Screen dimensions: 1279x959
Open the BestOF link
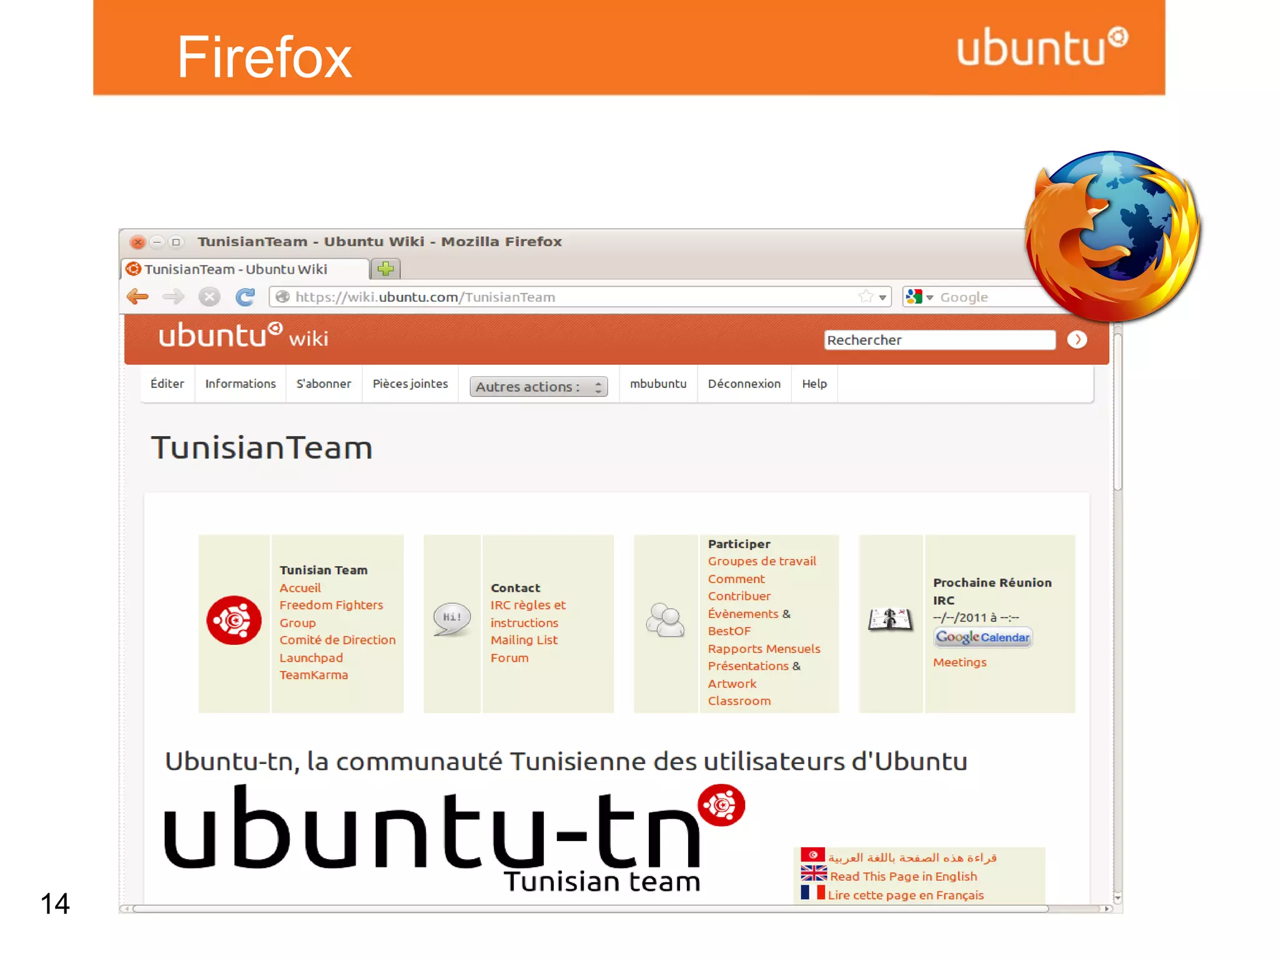click(729, 631)
